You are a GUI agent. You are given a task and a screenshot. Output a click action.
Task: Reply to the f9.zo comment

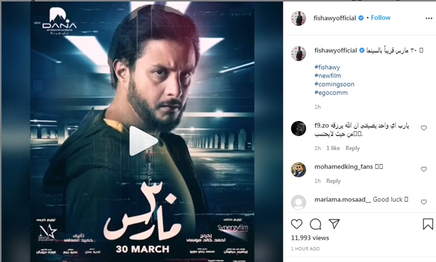(352, 148)
